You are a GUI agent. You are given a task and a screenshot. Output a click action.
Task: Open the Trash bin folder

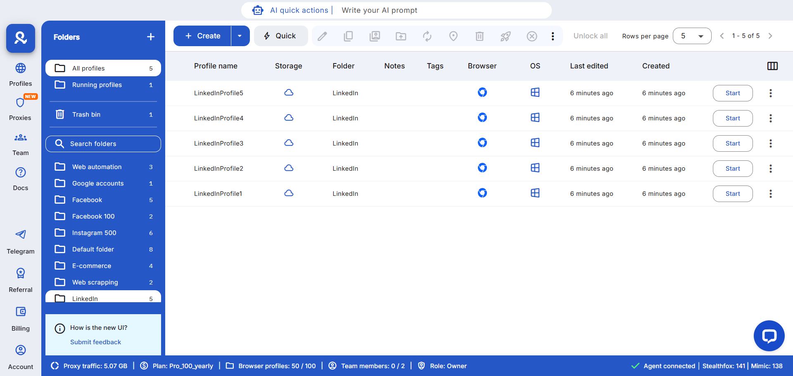[x=86, y=115]
